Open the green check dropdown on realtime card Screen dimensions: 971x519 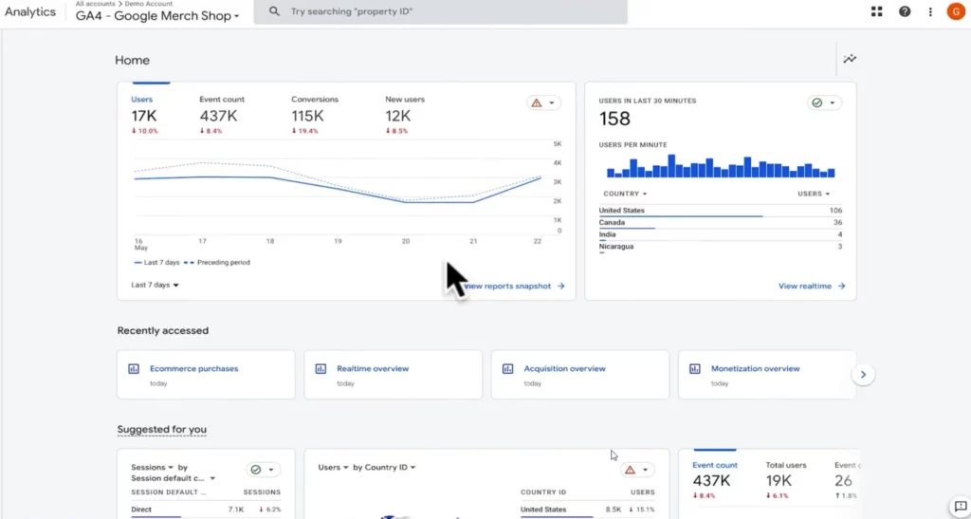(824, 102)
